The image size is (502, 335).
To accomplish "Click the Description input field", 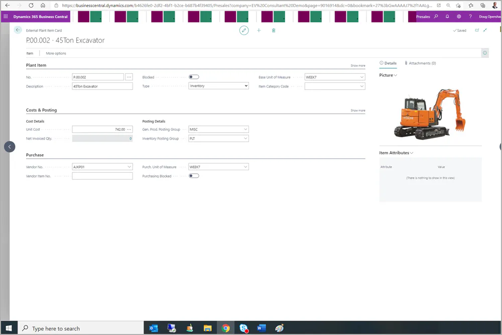I will pyautogui.click(x=102, y=86).
